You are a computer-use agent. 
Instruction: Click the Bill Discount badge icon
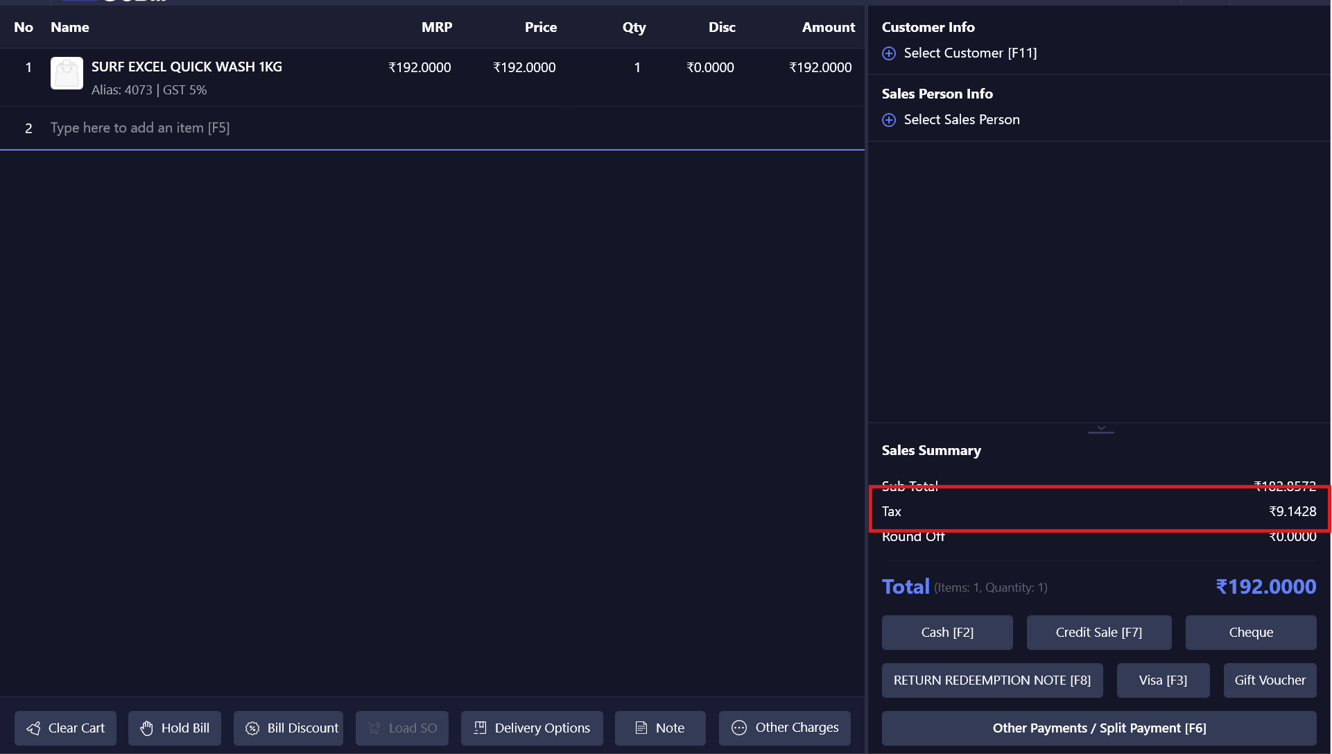[252, 728]
